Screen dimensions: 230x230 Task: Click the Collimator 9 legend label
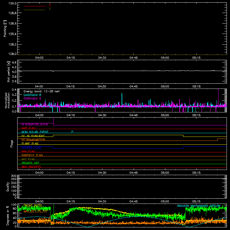click(32, 98)
